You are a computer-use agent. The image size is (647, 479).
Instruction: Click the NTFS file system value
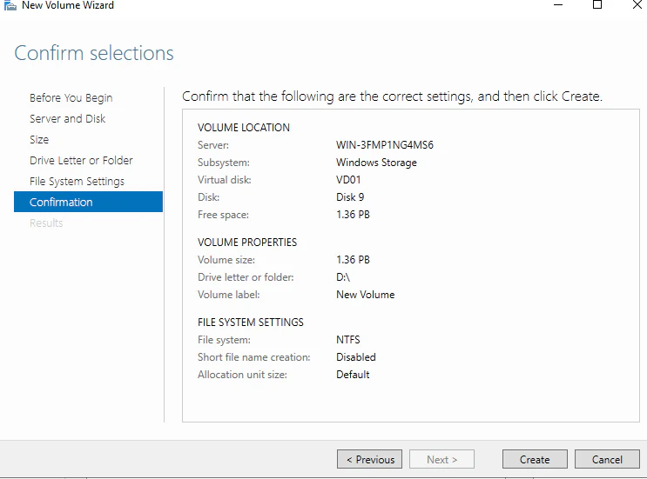point(347,340)
